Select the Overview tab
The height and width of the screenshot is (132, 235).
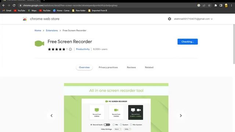coord(84,67)
